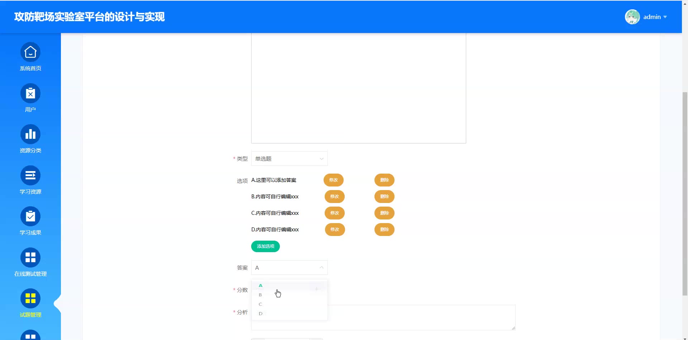Click the 答案 field label
The image size is (688, 340).
click(242, 268)
